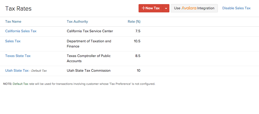This screenshot has width=259, height=114.
Task: Click the Rate (%) column header
Action: [x=134, y=22]
